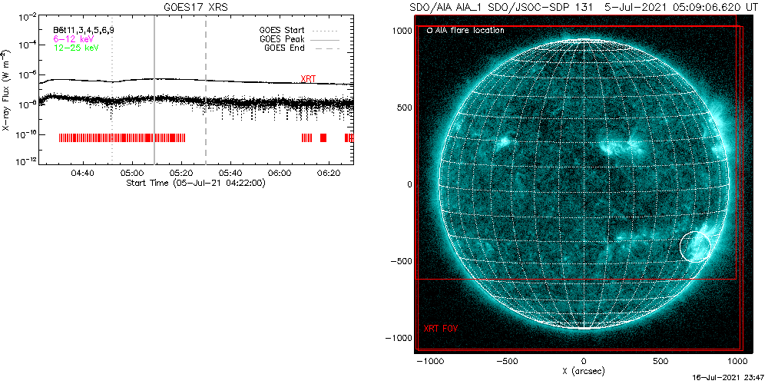Click the 06:20 time axis tick label
The height and width of the screenshot is (384, 768).
coord(329,172)
